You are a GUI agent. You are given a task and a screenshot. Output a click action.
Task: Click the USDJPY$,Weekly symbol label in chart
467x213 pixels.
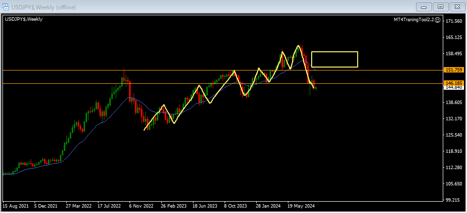click(24, 19)
